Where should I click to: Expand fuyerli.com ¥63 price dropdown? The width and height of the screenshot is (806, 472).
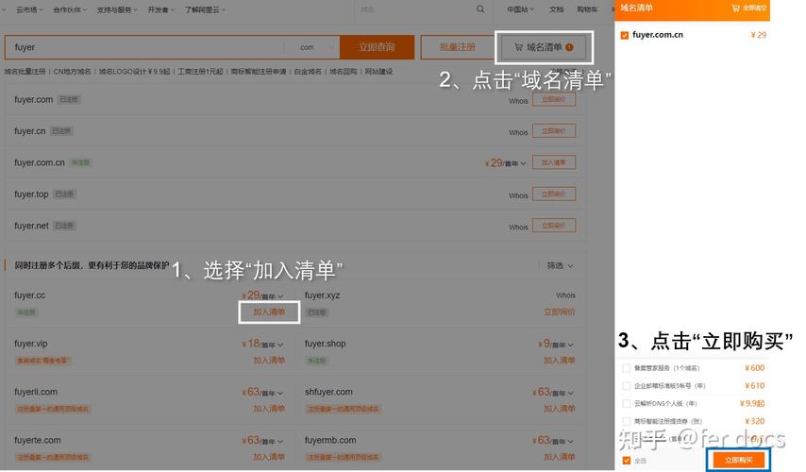280,393
